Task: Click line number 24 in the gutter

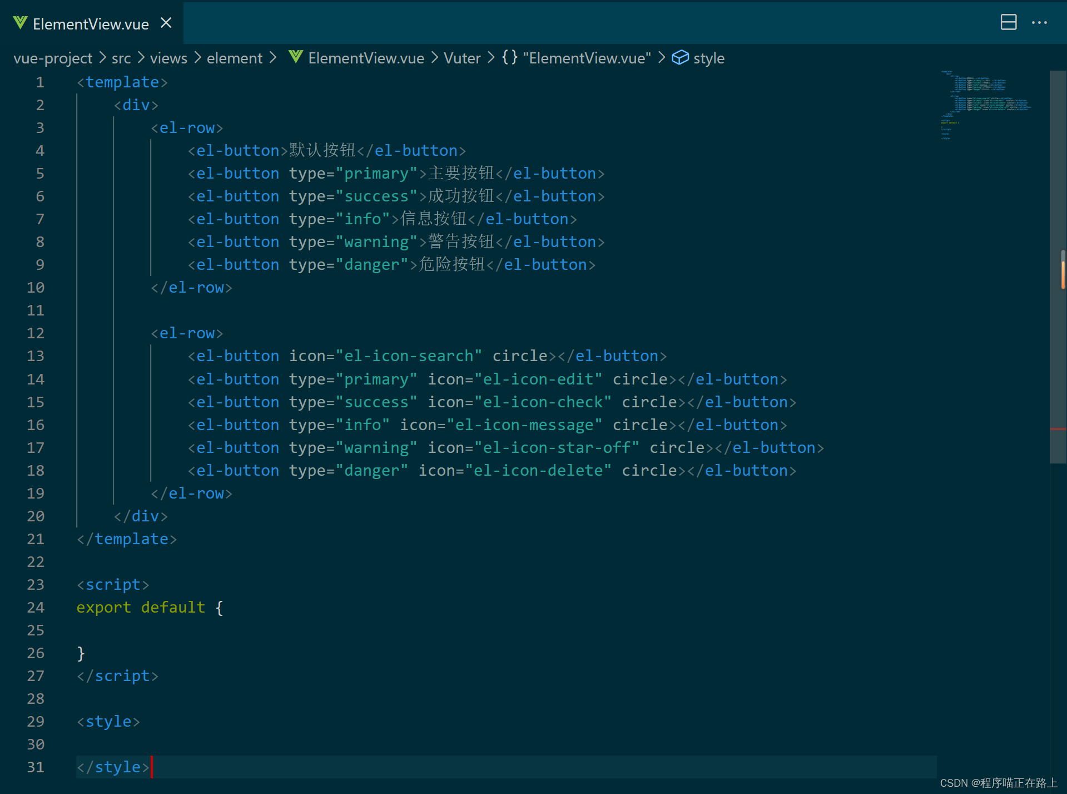Action: 36,608
